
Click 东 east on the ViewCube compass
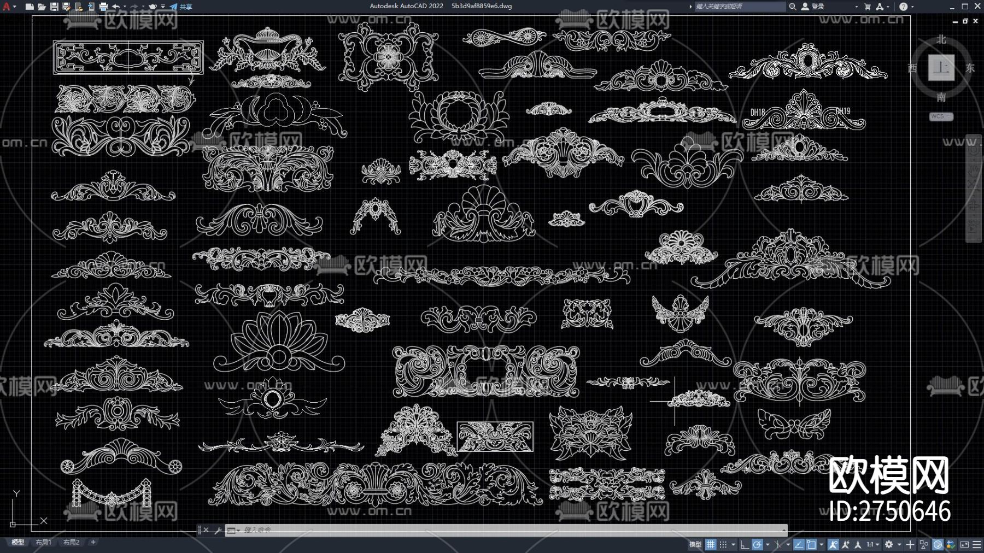pyautogui.click(x=970, y=68)
